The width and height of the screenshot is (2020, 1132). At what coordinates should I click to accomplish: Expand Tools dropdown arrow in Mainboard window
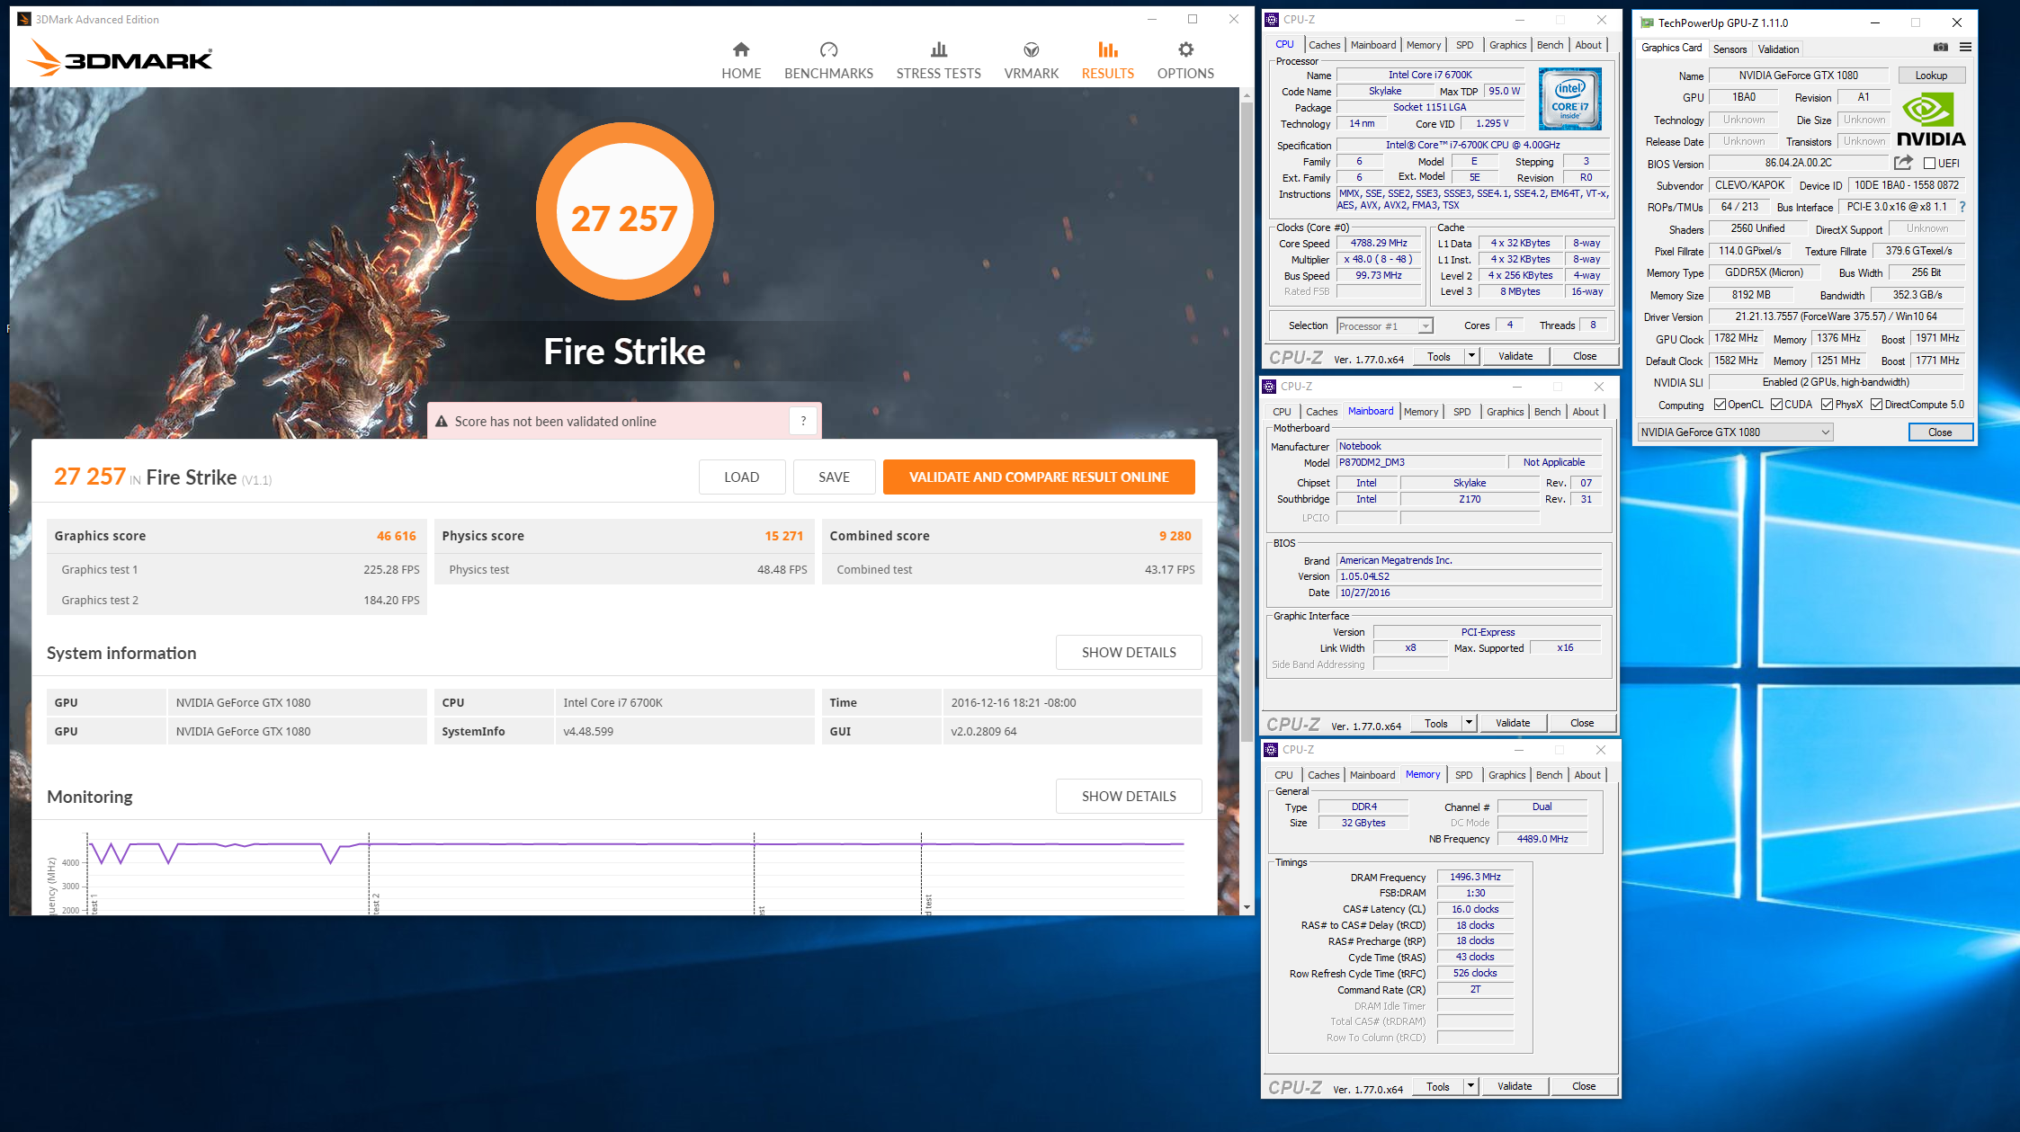point(1469,723)
